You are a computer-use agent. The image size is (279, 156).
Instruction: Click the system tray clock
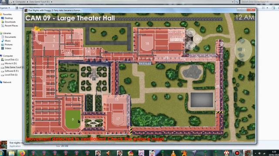point(274,153)
